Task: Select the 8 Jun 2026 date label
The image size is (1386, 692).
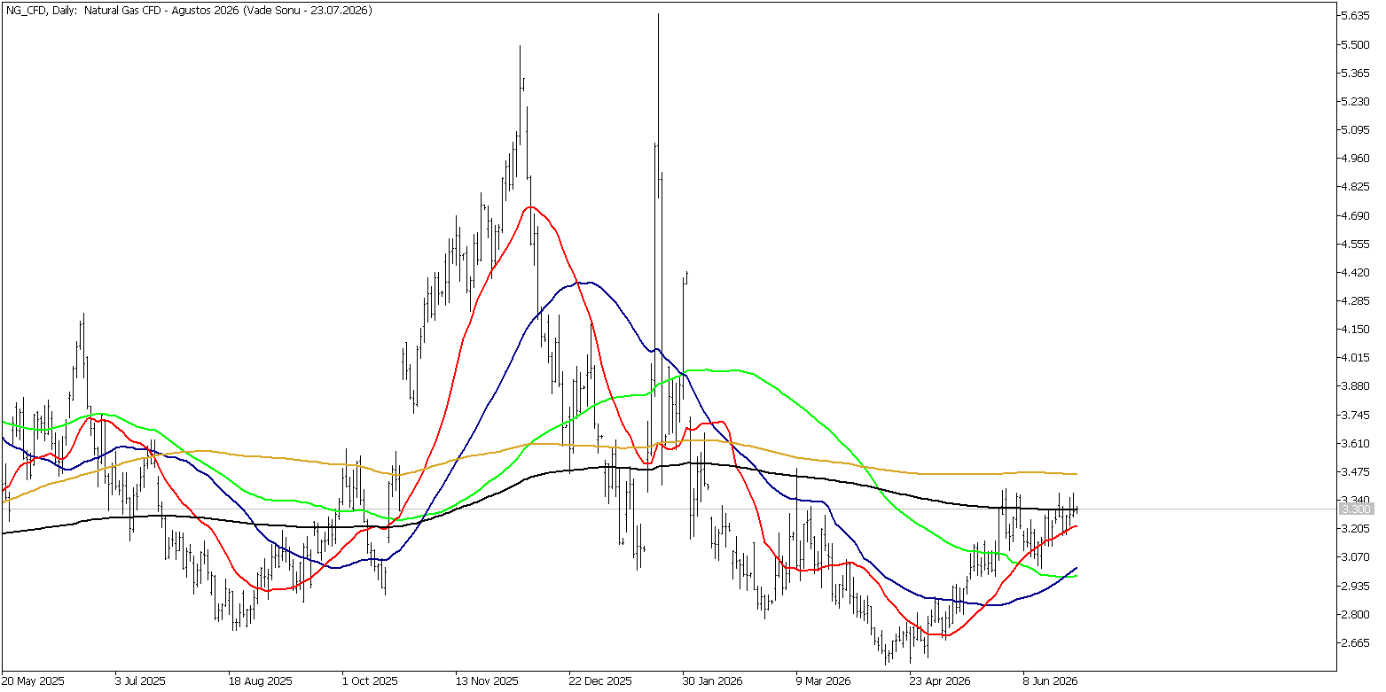Action: pyautogui.click(x=1052, y=682)
